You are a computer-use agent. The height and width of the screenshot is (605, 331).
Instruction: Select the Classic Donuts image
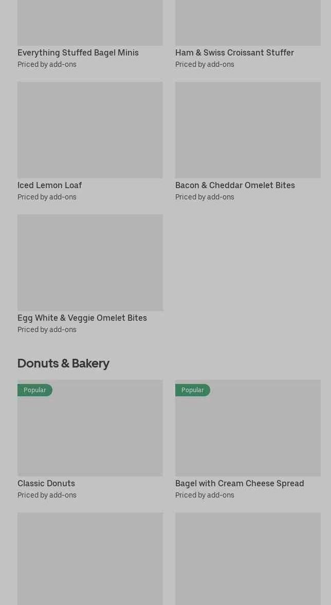pos(90,428)
